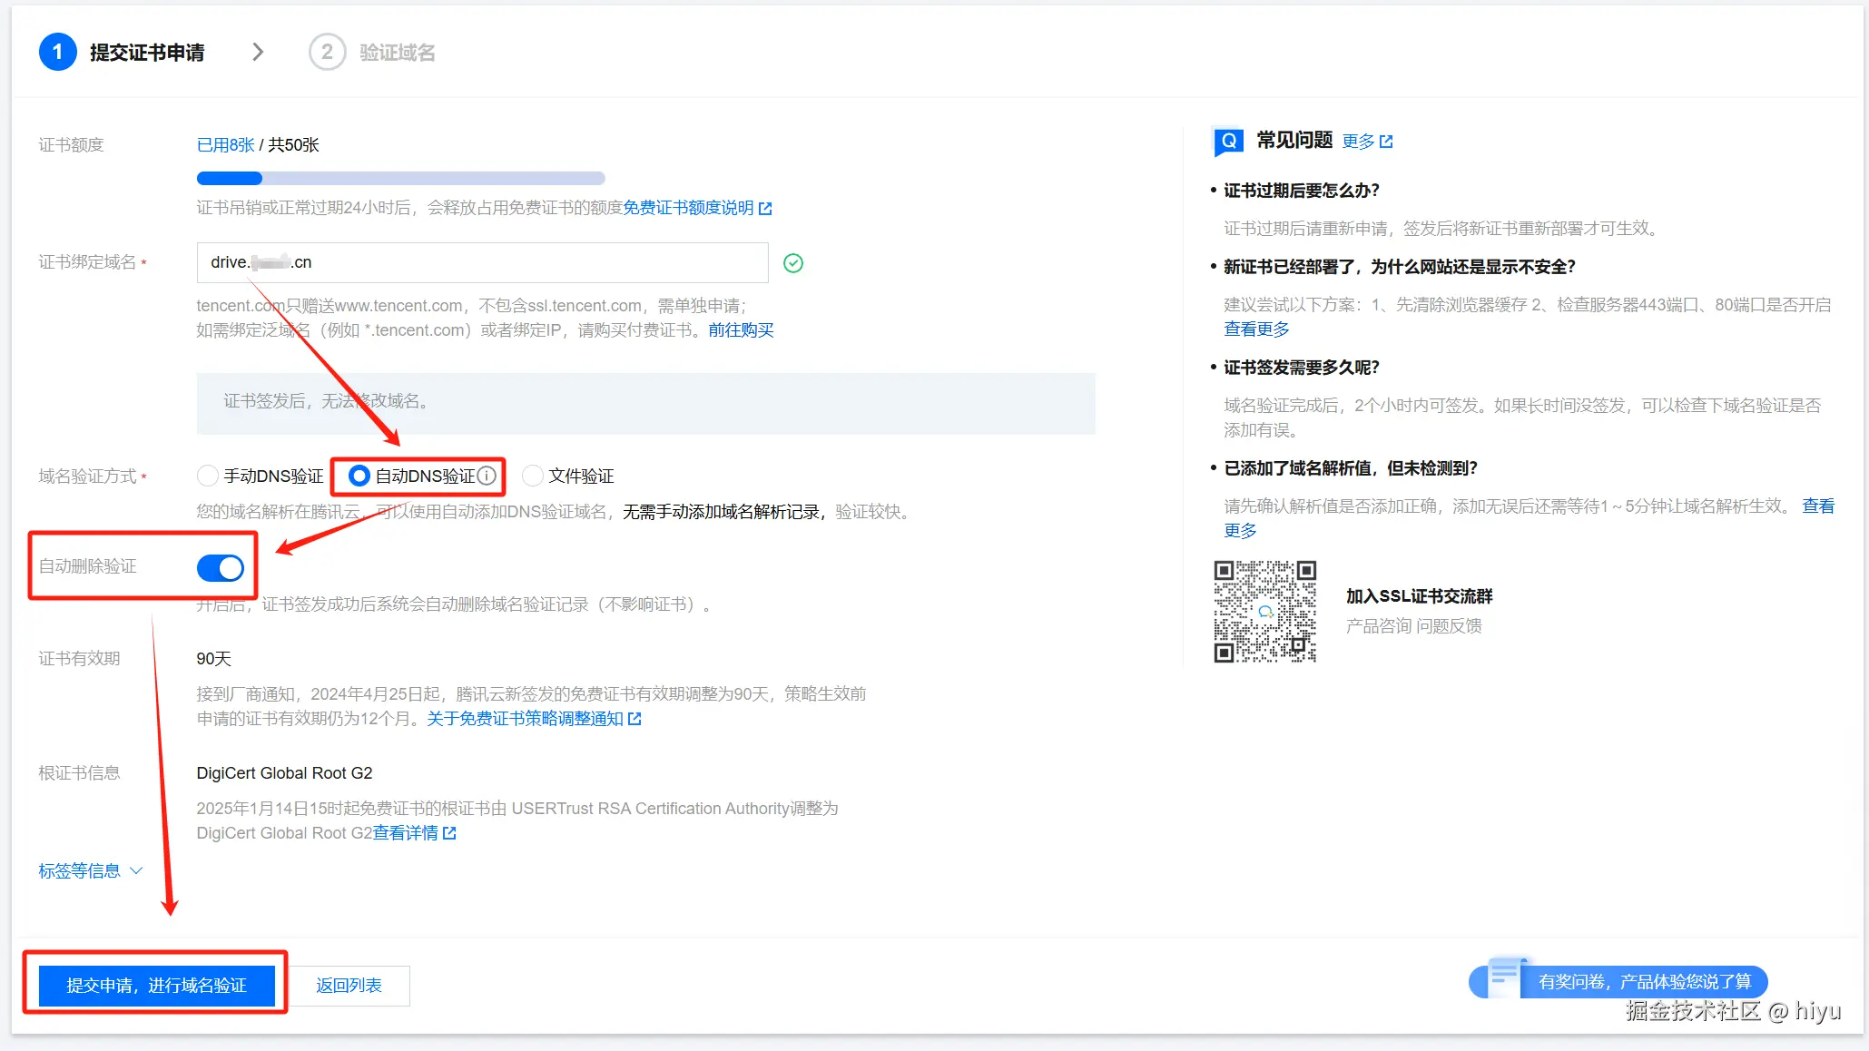Click the step 1 circle icon
The height and width of the screenshot is (1051, 1869).
click(57, 52)
